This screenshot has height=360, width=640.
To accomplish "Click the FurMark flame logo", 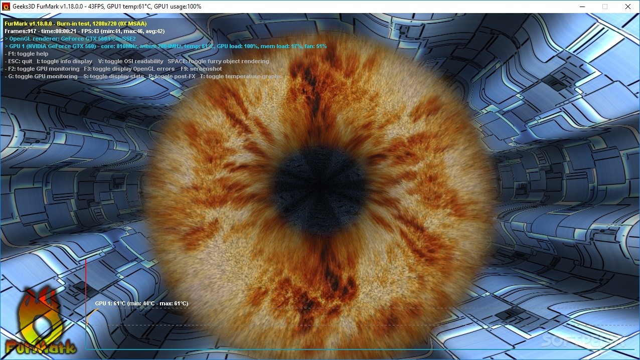I will [x=41, y=320].
